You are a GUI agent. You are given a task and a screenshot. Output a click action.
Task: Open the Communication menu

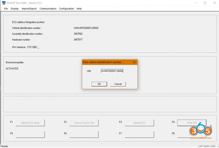pos(48,9)
